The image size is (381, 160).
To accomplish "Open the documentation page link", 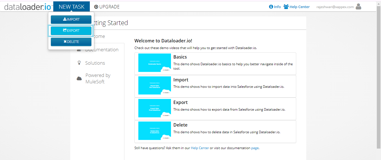I will pyautogui.click(x=255, y=148).
